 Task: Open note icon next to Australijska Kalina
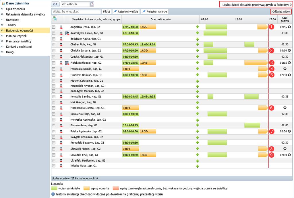click(x=67, y=33)
